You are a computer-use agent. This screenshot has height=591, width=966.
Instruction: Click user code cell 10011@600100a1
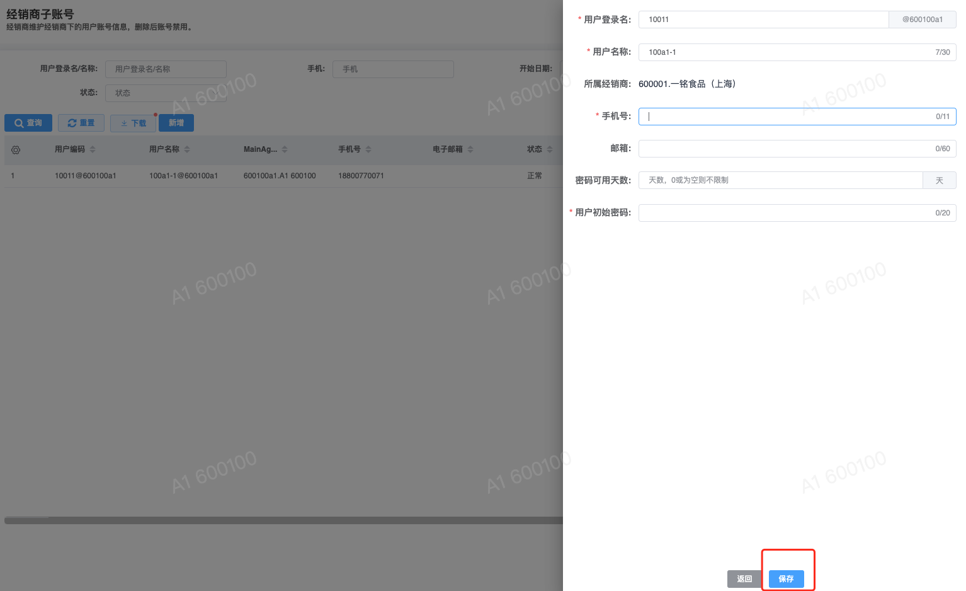(x=86, y=176)
